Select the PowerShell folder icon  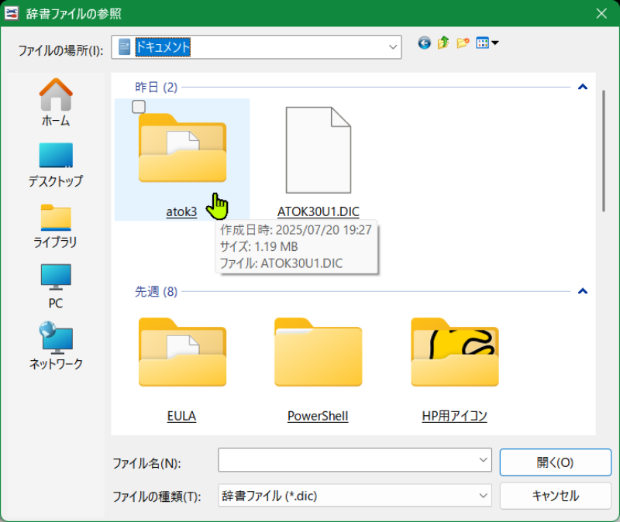(x=319, y=352)
